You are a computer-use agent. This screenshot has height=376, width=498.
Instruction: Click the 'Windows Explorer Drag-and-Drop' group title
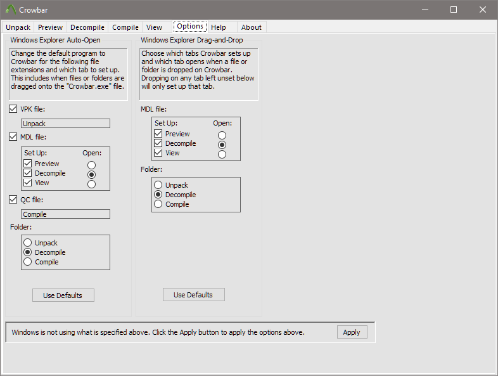point(192,40)
